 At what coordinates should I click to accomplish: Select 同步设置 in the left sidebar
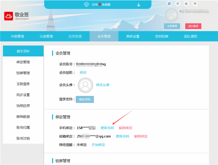(x=23, y=95)
